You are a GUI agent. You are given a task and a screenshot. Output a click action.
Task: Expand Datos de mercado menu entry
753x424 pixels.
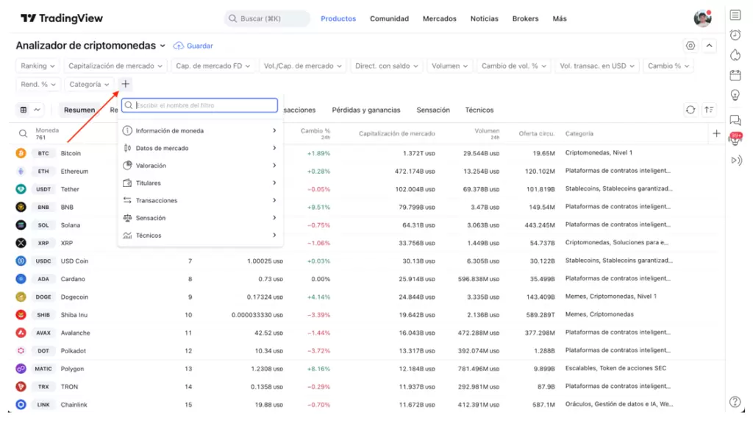pyautogui.click(x=200, y=148)
